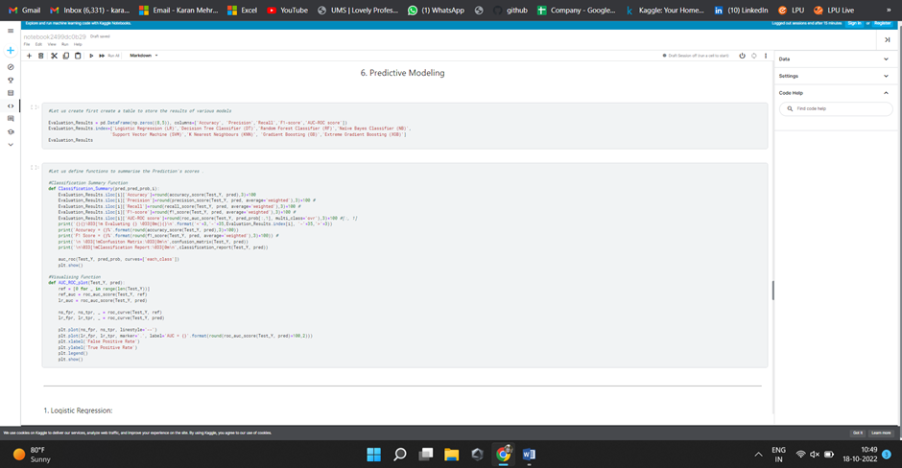Click the Find code help search field
Image resolution: width=902 pixels, height=468 pixels.
(x=836, y=108)
